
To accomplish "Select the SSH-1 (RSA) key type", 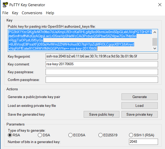I will tap(141, 135).
